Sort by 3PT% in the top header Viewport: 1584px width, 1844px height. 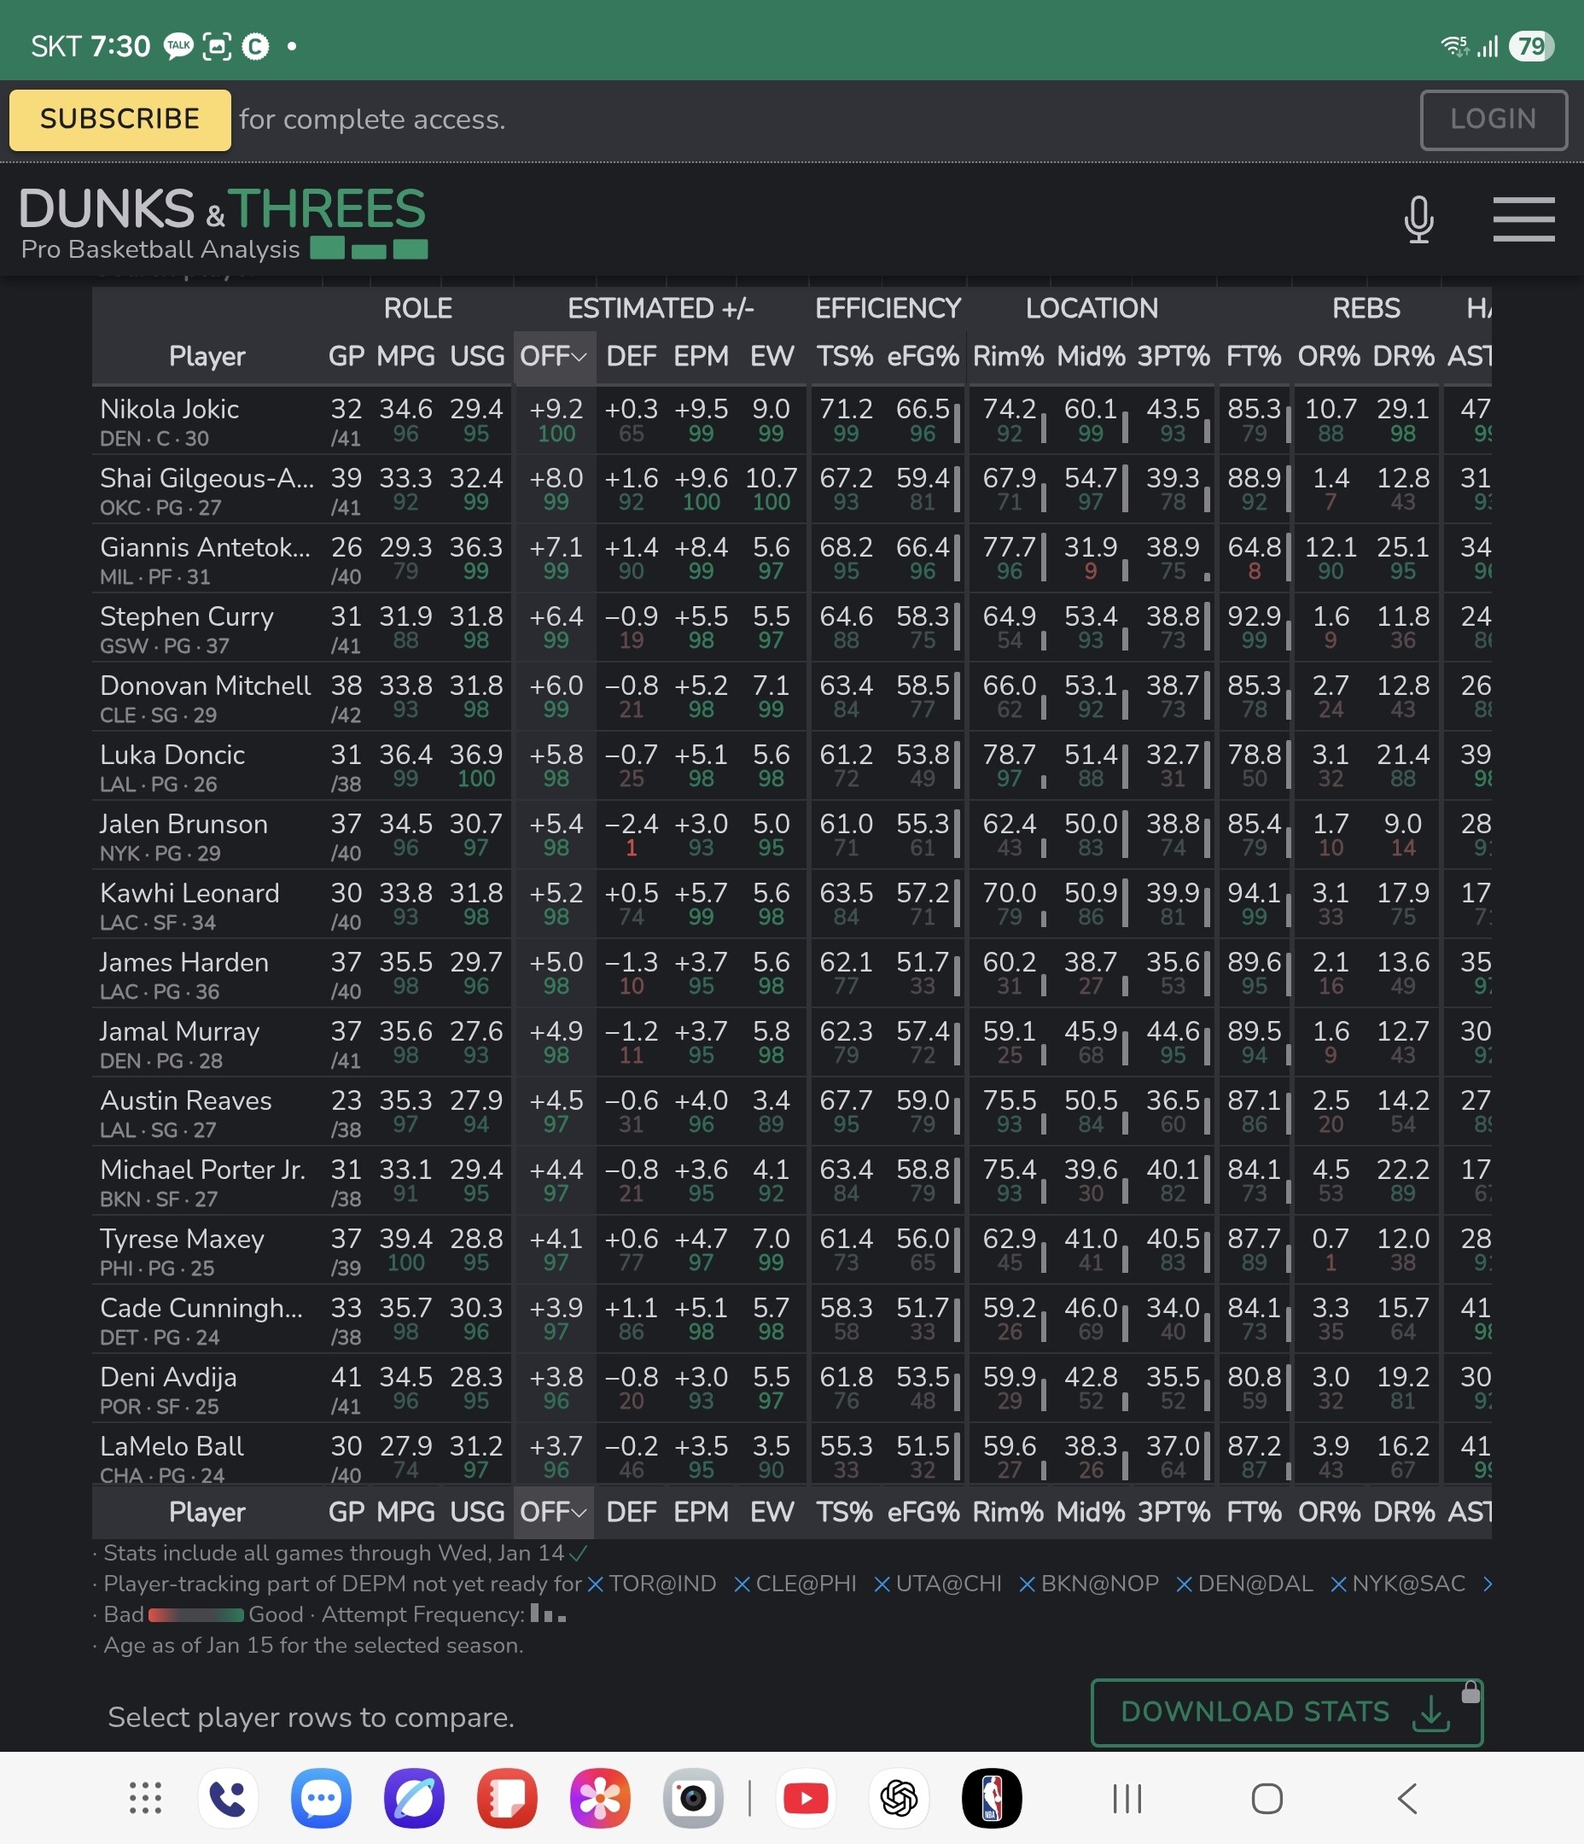click(1173, 357)
